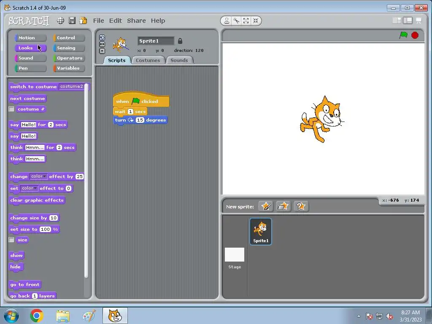Switch to full stage view
The height and width of the screenshot is (324, 432).
[408, 21]
